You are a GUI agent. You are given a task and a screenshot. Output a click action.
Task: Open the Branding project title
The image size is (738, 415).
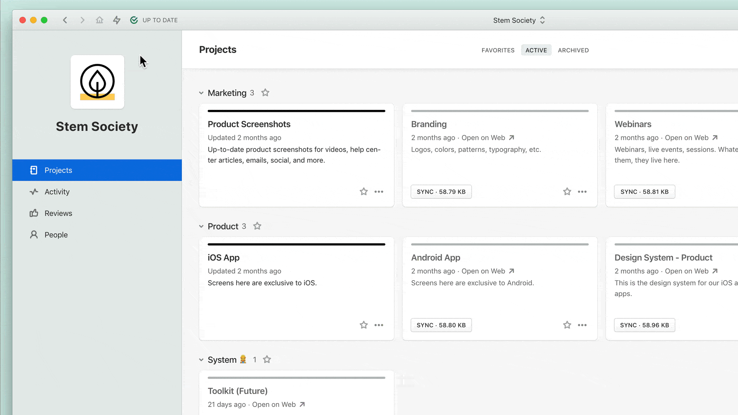coord(429,124)
